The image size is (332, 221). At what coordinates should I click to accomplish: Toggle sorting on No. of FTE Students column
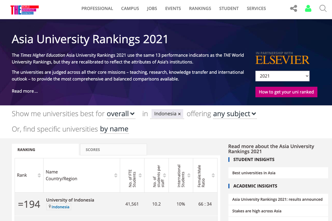141,175
